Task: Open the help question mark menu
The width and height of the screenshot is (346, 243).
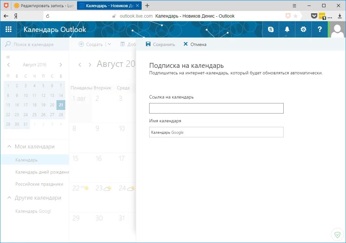Action: [x=320, y=29]
